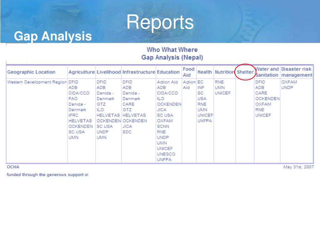Image resolution: width=320 pixels, height=240 pixels.
Task: Click "CIDA/CCO" in the Agriculture column
Action: (79, 93)
